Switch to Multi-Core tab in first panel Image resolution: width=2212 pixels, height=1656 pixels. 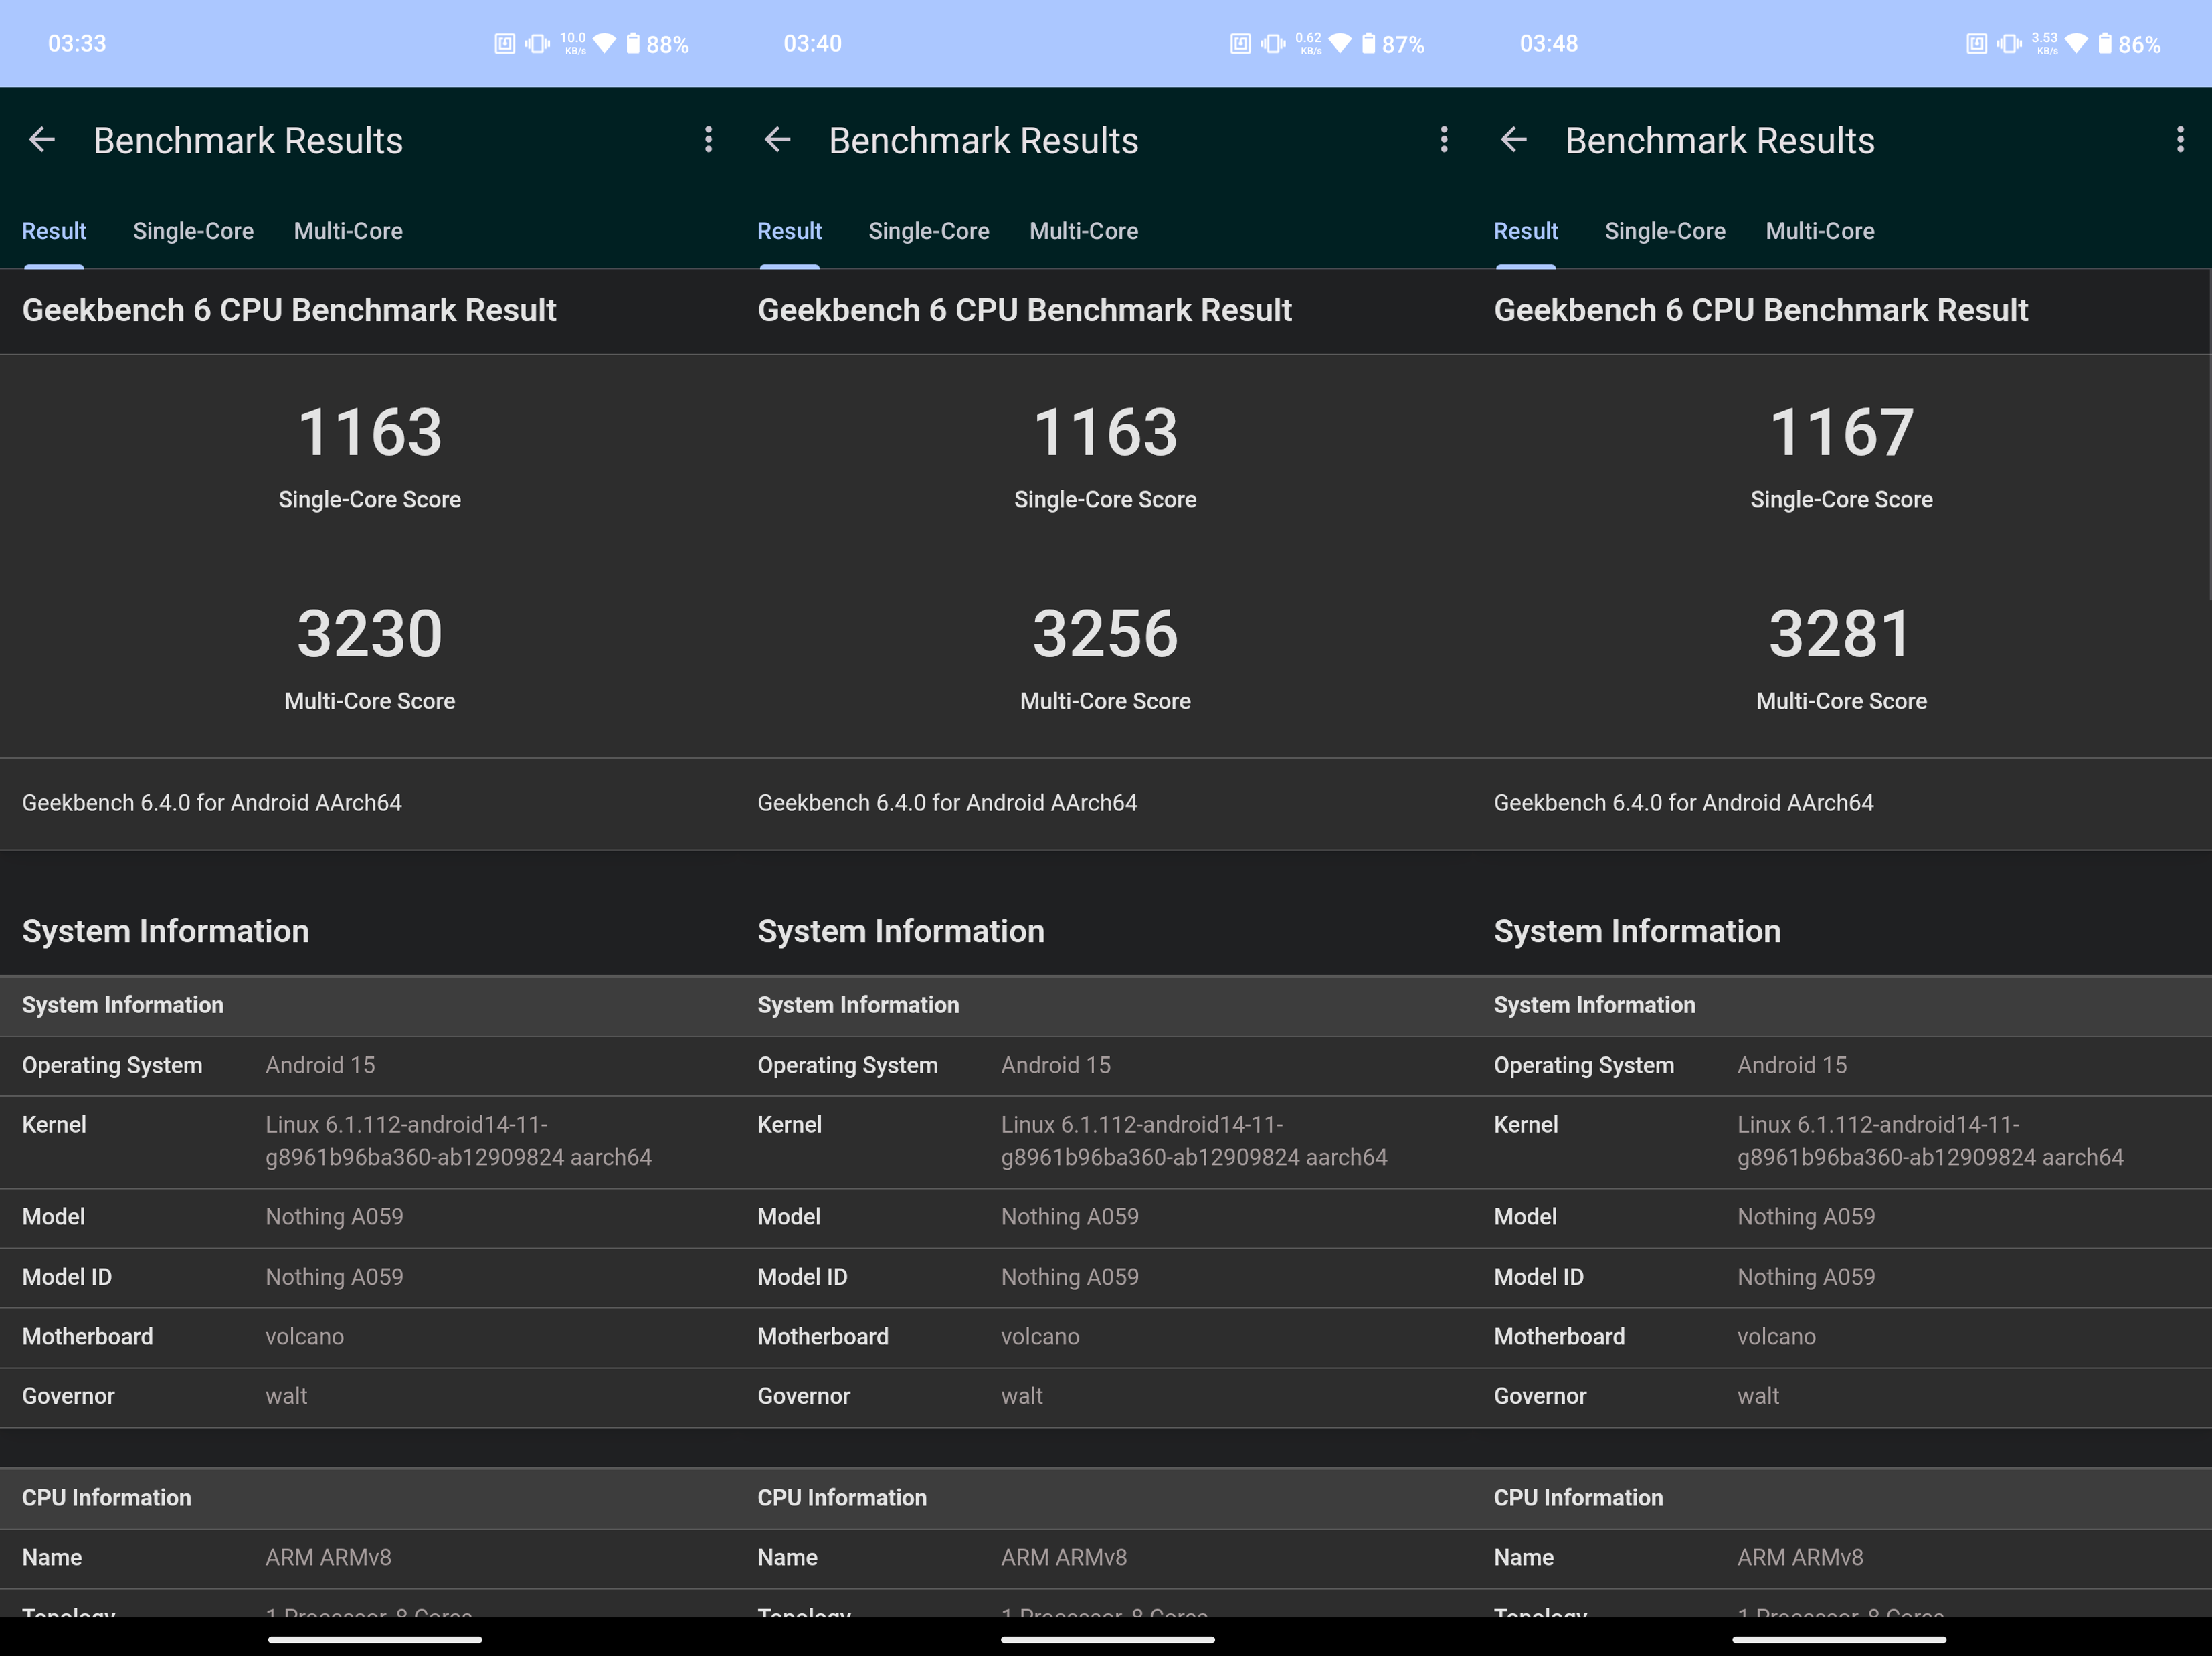pos(348,231)
